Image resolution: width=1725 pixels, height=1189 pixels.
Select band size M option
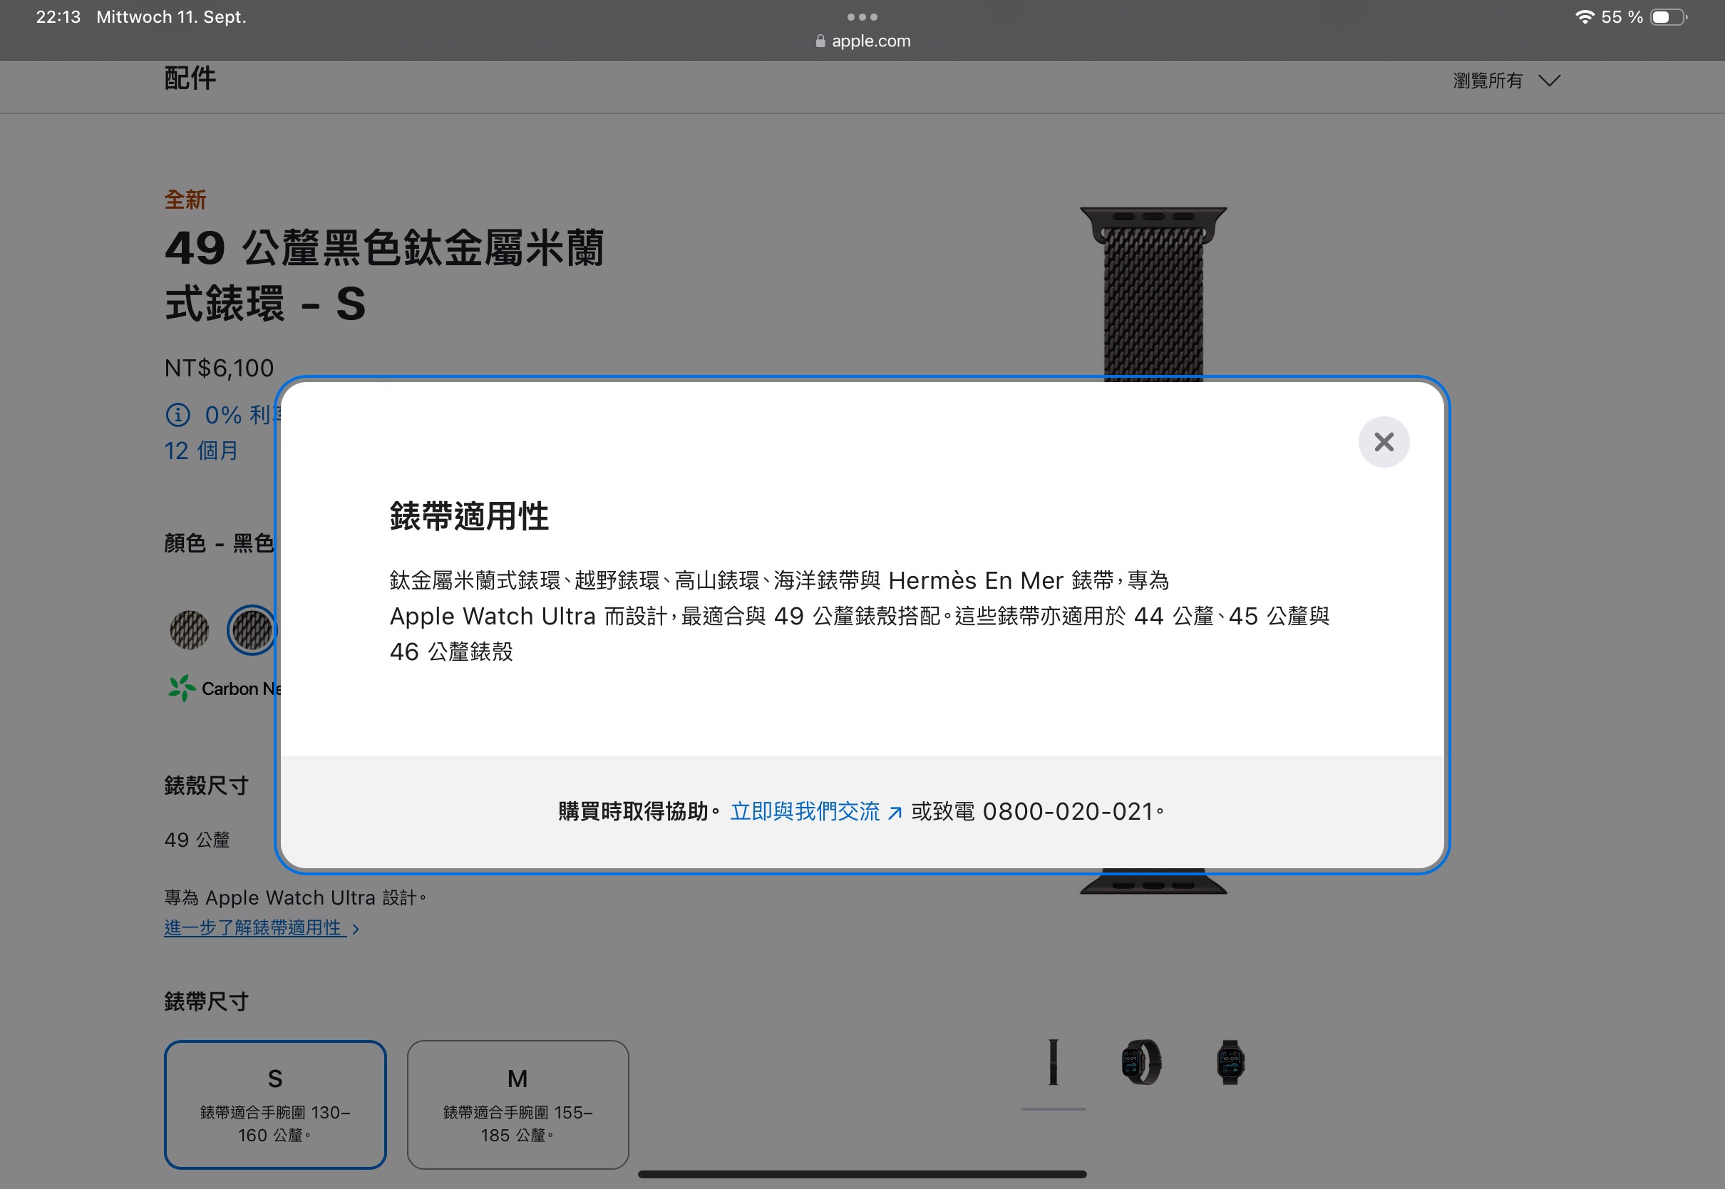click(517, 1104)
